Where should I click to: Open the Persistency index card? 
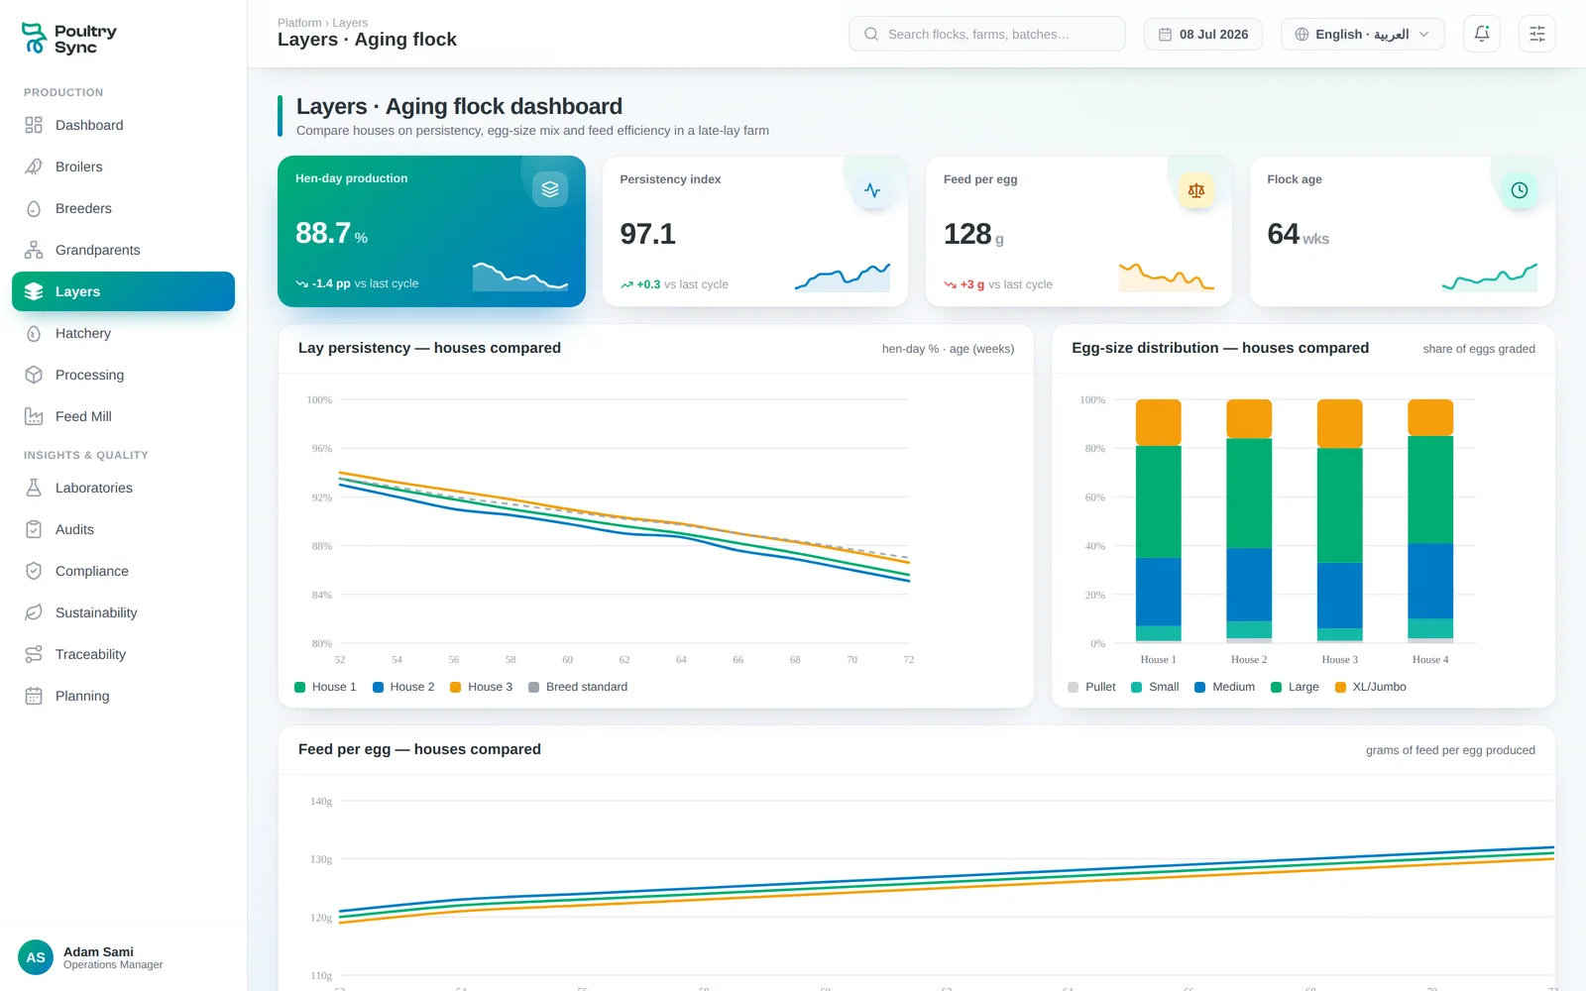click(754, 231)
